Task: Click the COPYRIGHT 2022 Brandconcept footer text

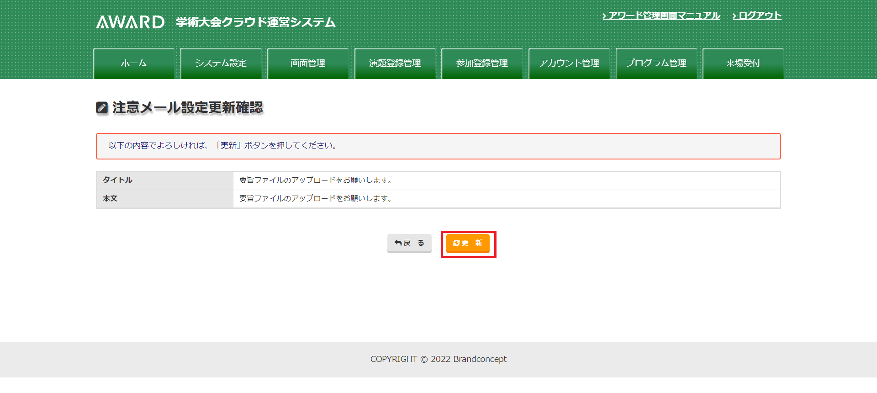Action: pyautogui.click(x=438, y=359)
